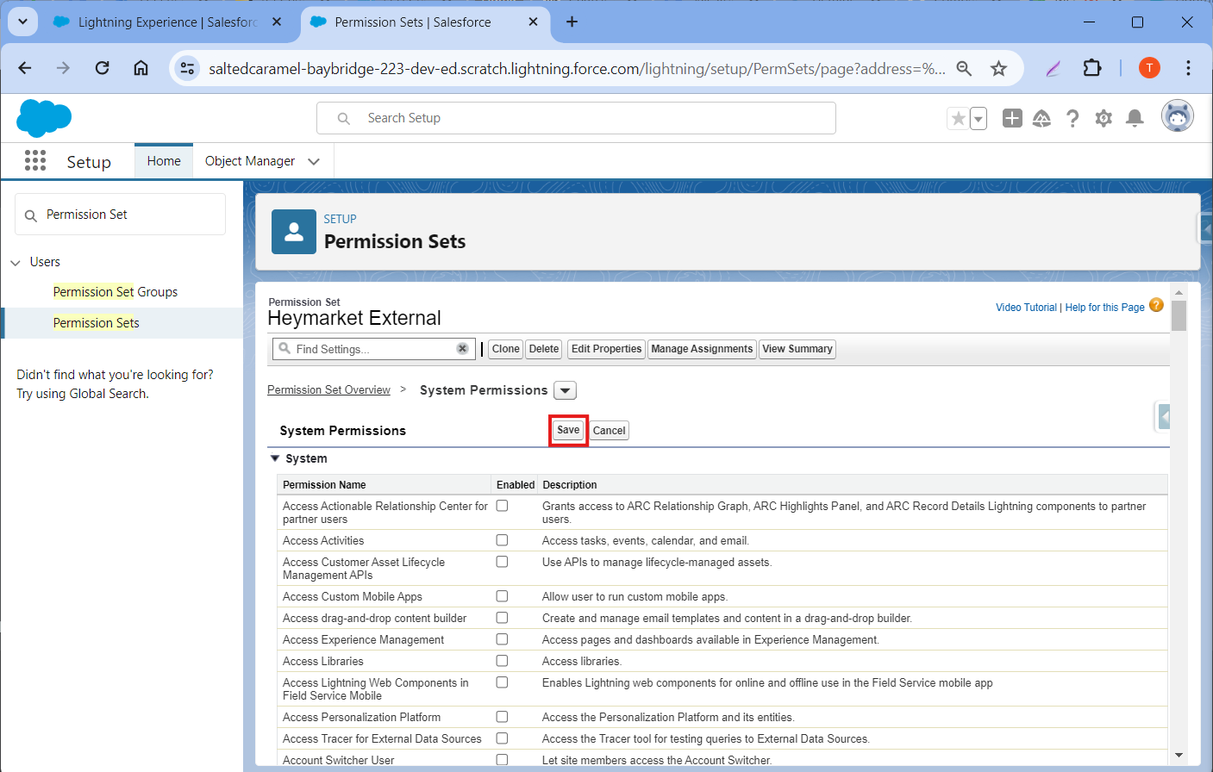Open a new browser tab
The width and height of the screenshot is (1213, 772).
[x=572, y=22]
